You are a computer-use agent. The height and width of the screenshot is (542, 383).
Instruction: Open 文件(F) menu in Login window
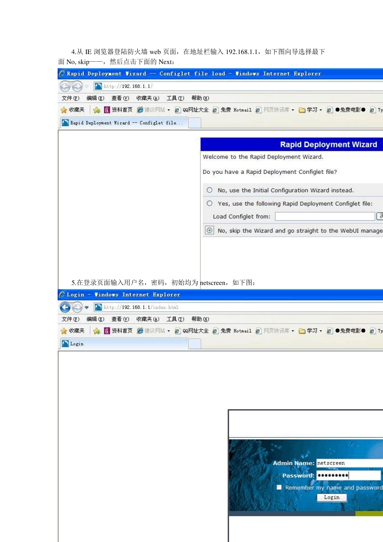pos(71,319)
